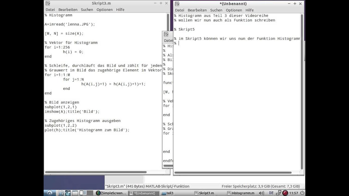Click the iconify-all-windows taskbar icon
Screen dimensions: 349x196
[x=75, y=193]
